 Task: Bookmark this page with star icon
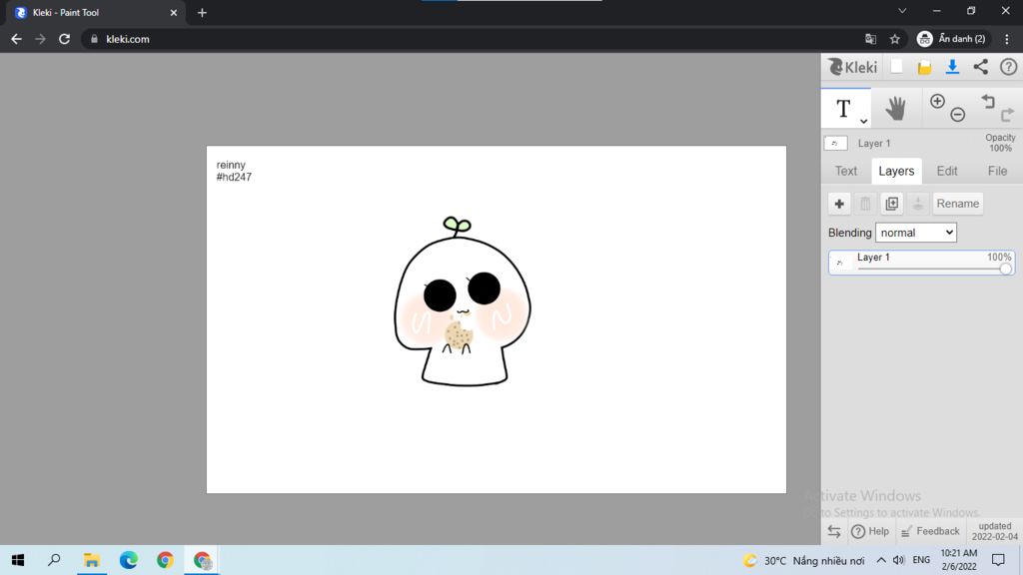[x=894, y=39]
